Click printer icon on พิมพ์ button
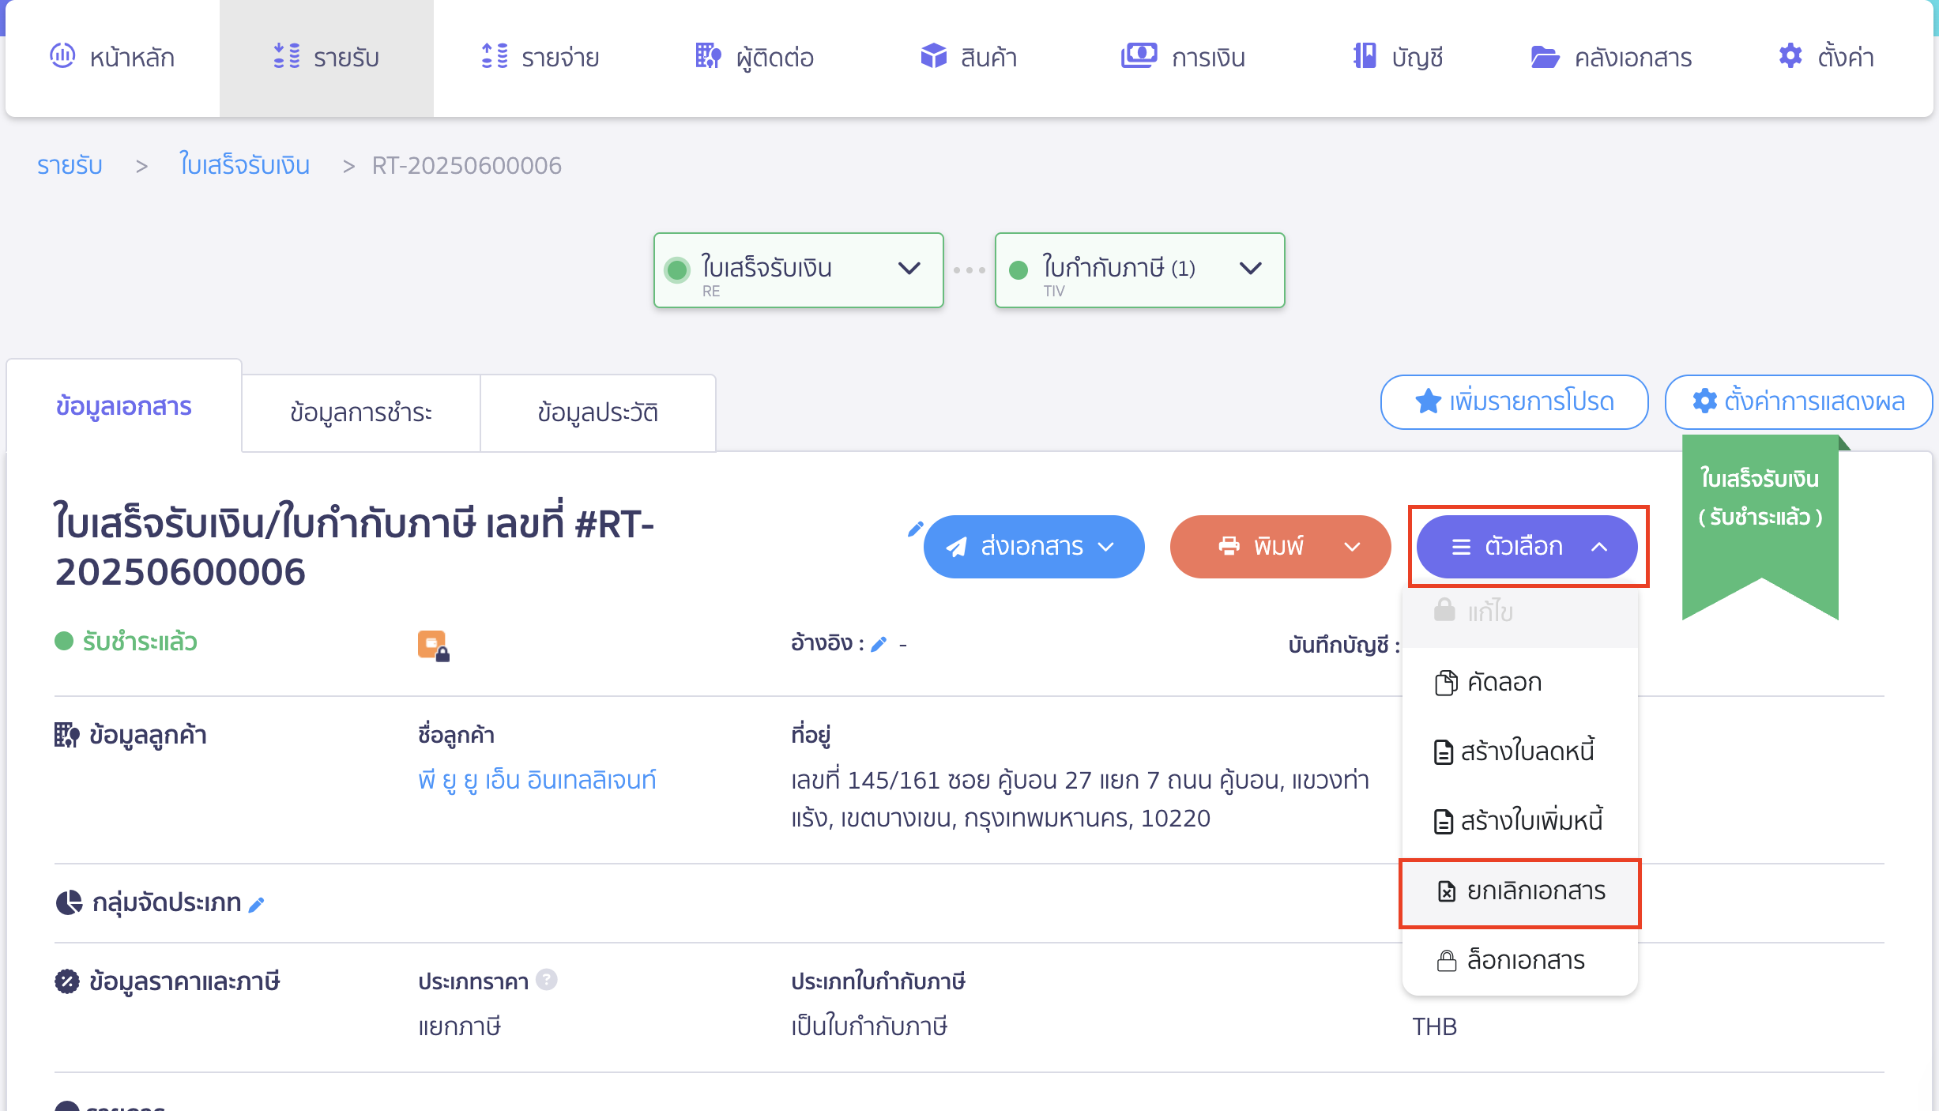Image resolution: width=1939 pixels, height=1111 pixels. tap(1229, 546)
